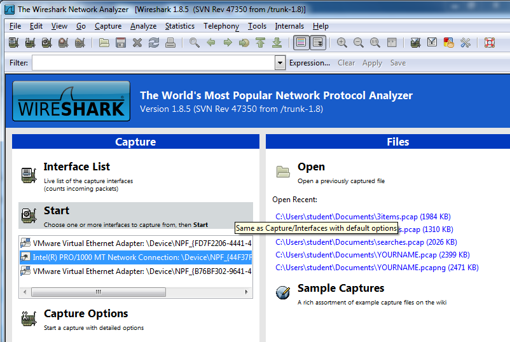Open the Tools menu
510x342 pixels.
[x=257, y=26]
